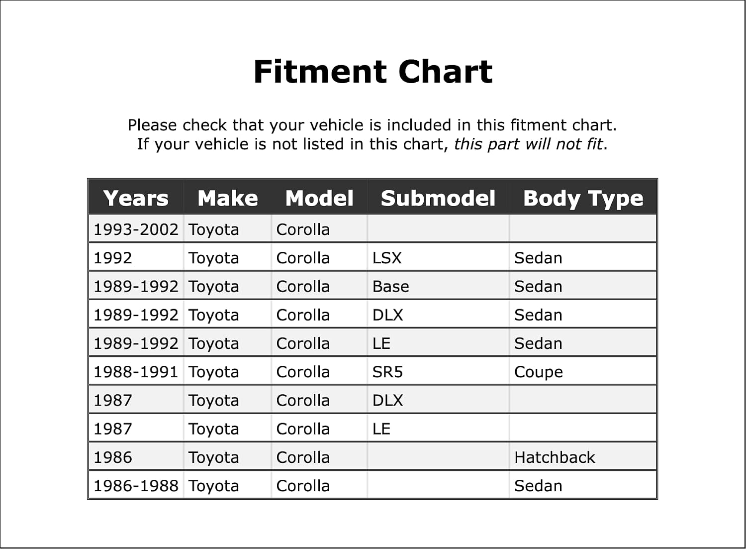Click the Years column header

point(136,198)
